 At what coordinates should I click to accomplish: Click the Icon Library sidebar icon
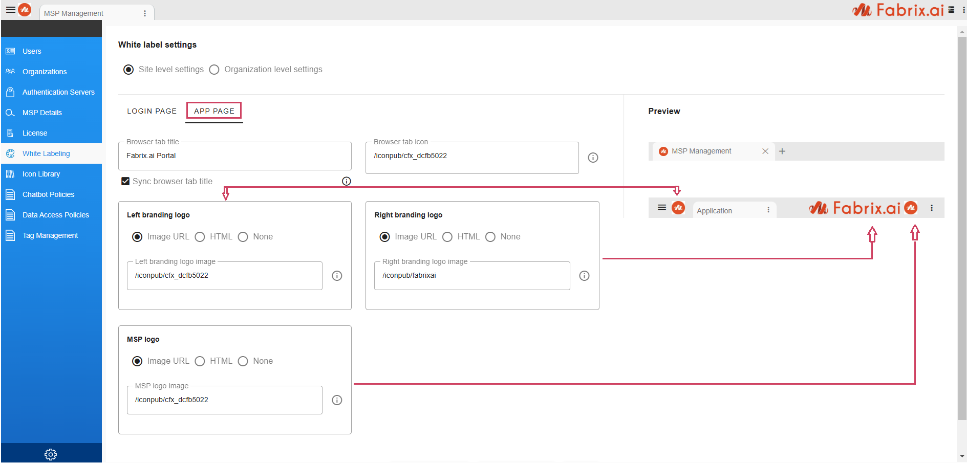[10, 174]
